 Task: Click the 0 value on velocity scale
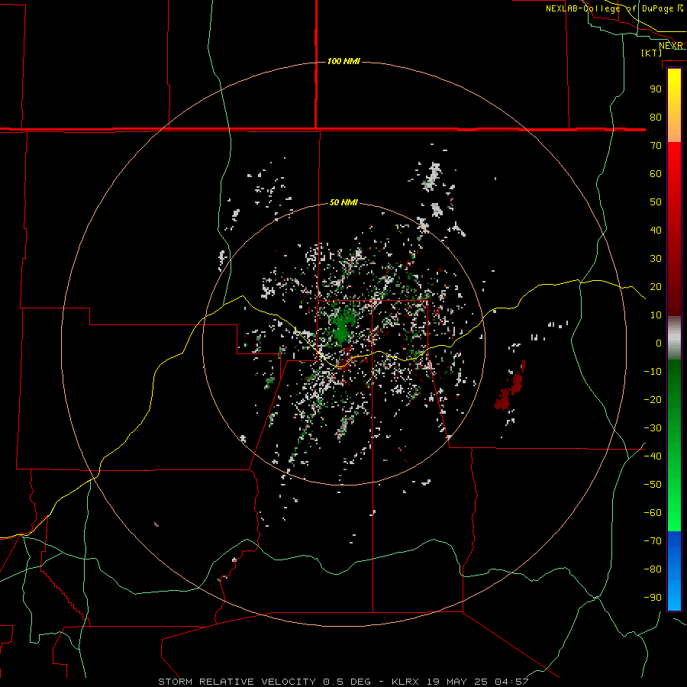click(x=659, y=343)
